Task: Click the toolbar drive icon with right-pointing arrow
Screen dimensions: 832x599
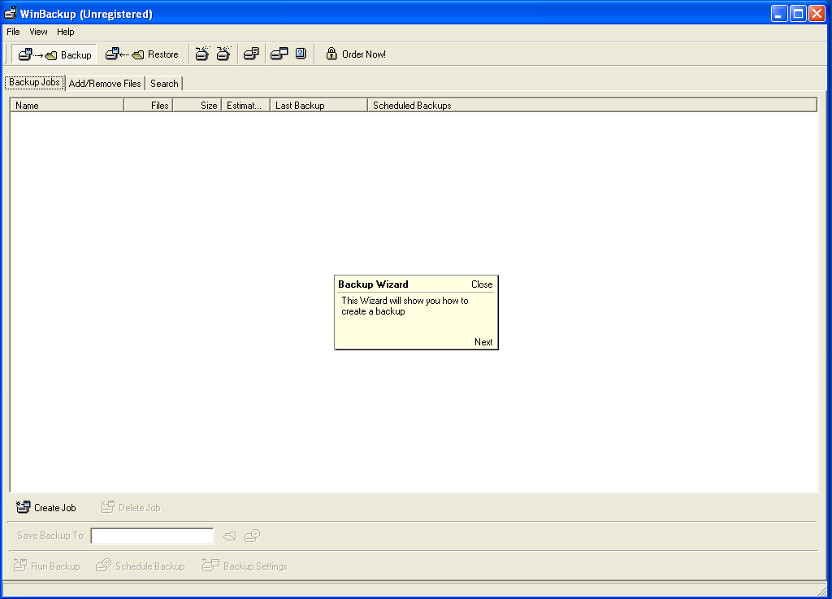Action: tap(224, 54)
